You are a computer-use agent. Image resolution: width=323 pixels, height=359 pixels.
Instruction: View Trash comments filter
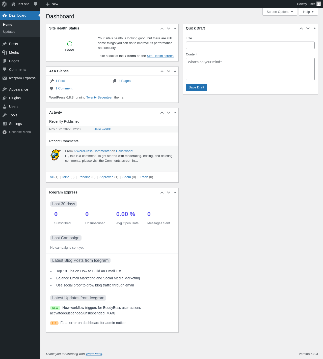point(144,177)
